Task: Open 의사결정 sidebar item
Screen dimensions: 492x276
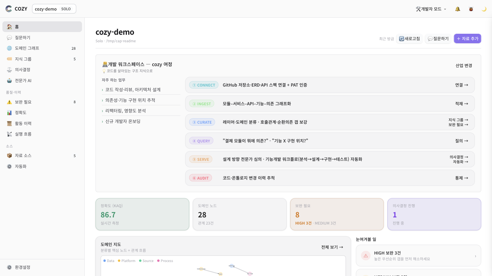Action: pos(42,70)
